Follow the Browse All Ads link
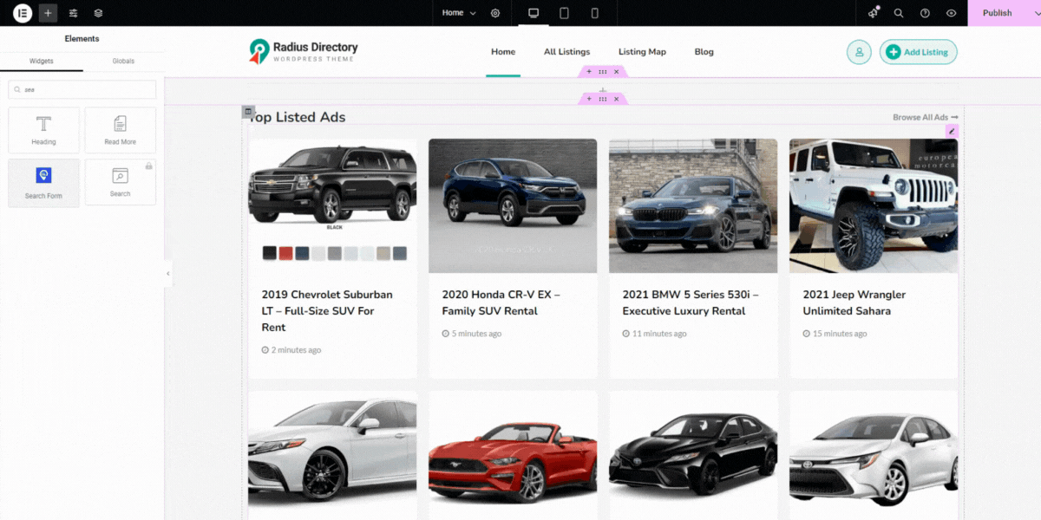Screen dimensions: 1041x520 click(x=926, y=117)
